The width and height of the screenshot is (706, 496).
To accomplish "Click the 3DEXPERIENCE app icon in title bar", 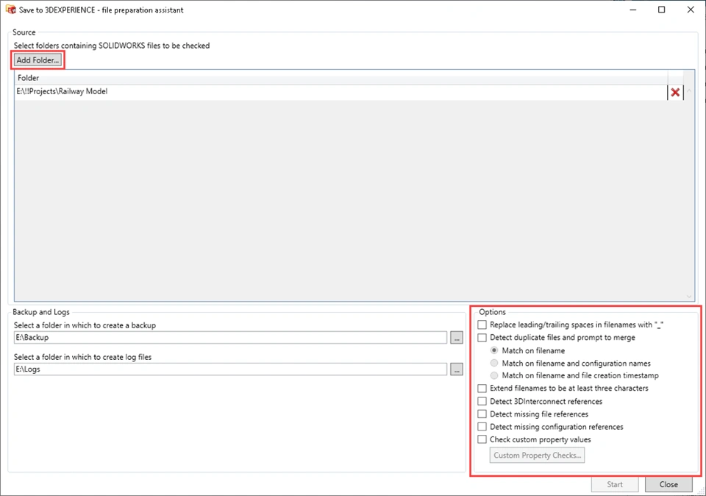I will (11, 10).
